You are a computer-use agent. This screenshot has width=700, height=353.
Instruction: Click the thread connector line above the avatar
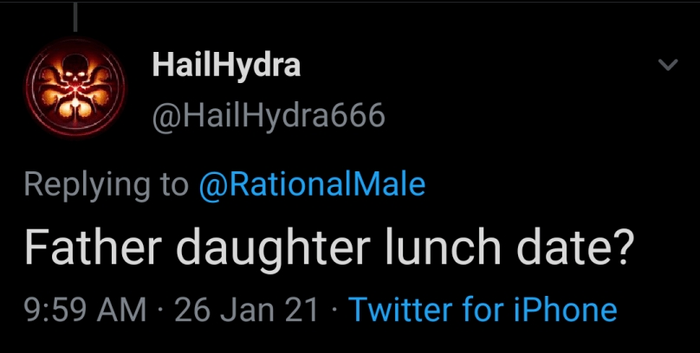tap(76, 16)
